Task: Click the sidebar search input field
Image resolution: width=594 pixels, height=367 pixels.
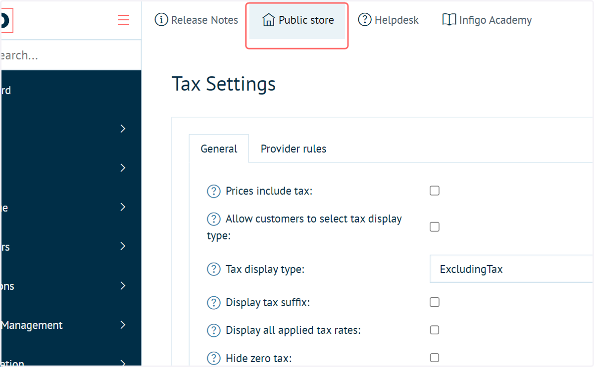Action: (x=70, y=55)
